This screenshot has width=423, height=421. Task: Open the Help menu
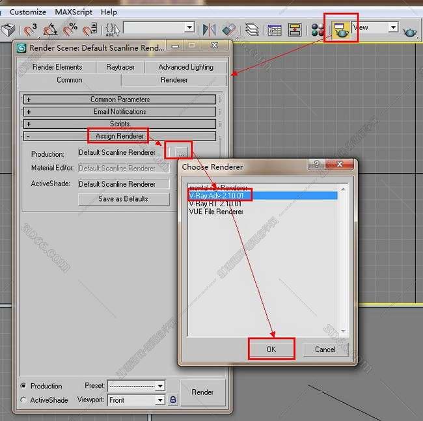click(109, 12)
